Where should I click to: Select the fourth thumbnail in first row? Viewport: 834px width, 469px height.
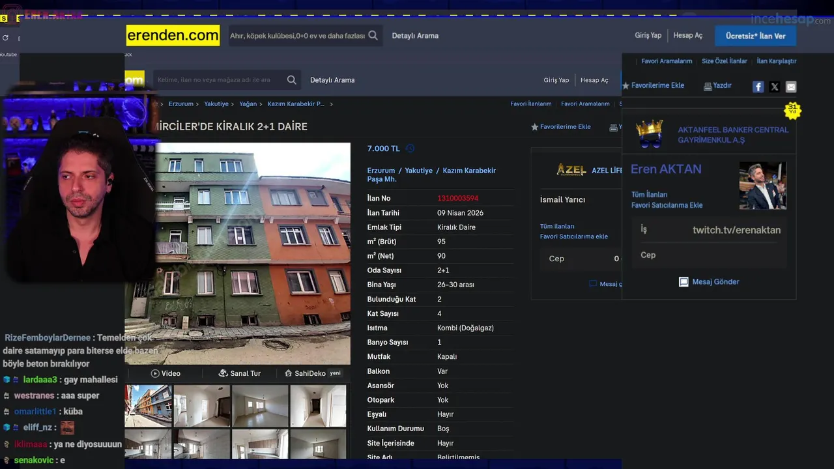[x=318, y=406]
